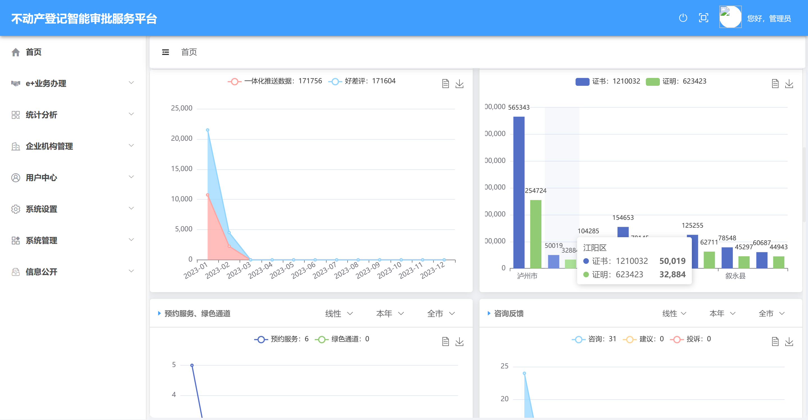Click the gear icon for 系统设置
This screenshot has height=420, width=808.
(16, 209)
